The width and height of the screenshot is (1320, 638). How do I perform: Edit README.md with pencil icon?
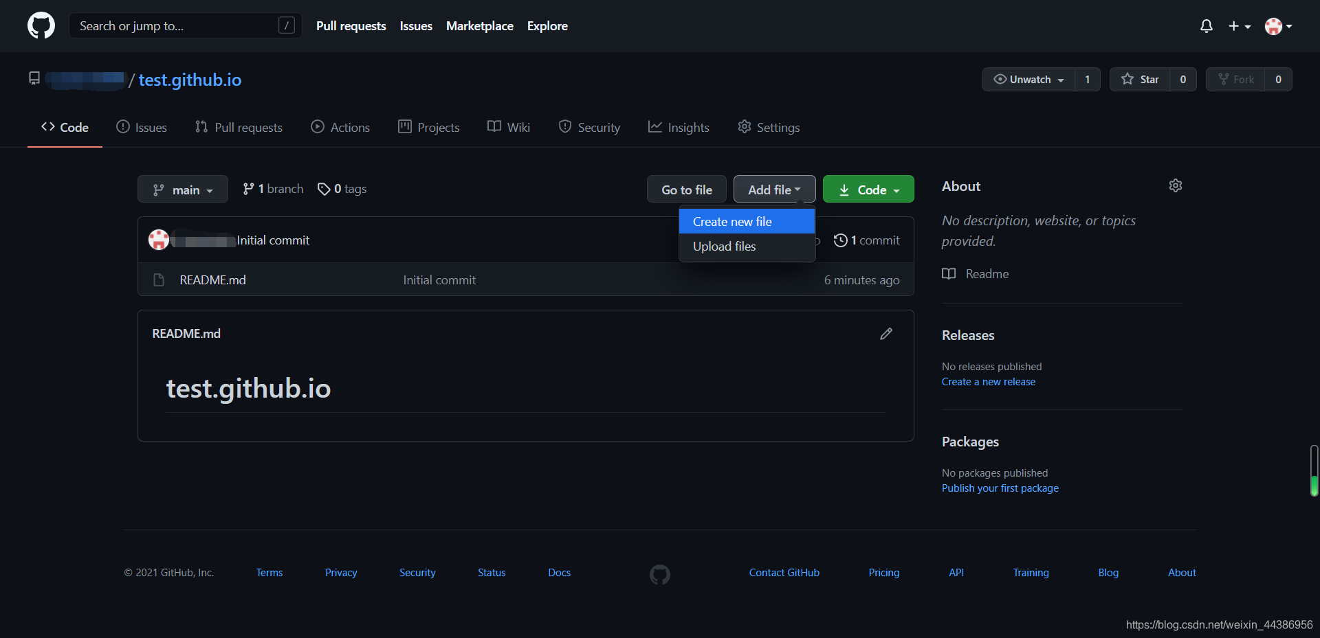(886, 334)
